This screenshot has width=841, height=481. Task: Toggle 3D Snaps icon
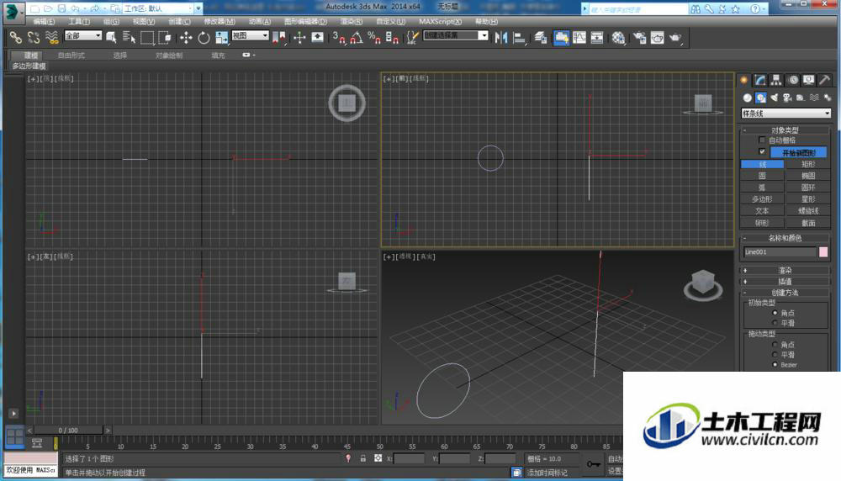pos(338,37)
